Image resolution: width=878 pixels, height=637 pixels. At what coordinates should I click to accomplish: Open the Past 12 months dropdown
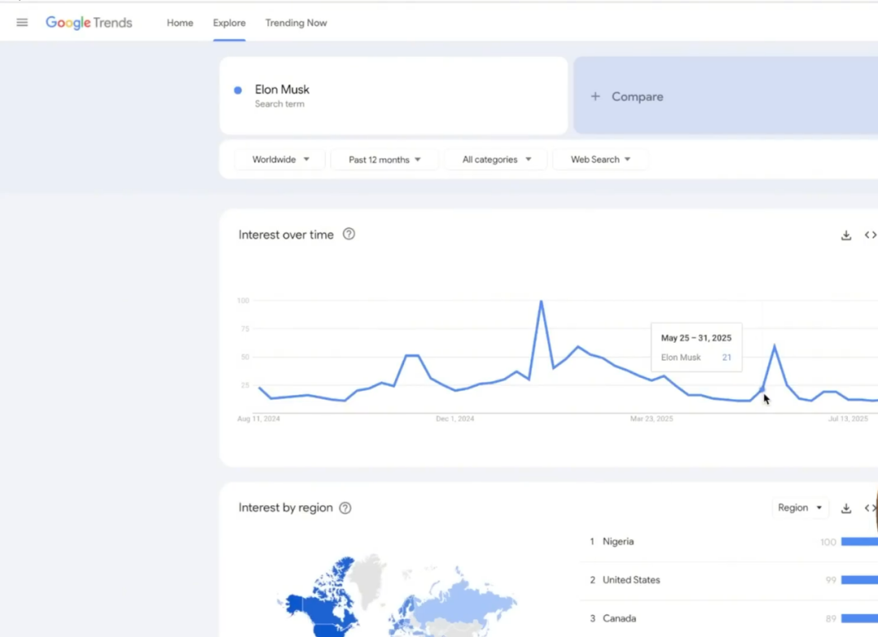click(x=385, y=160)
